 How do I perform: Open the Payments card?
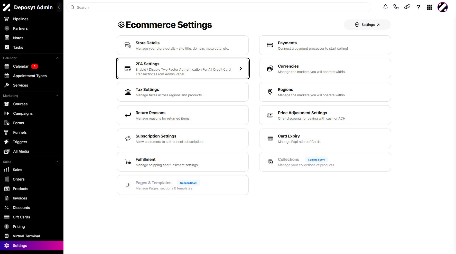[x=325, y=45]
